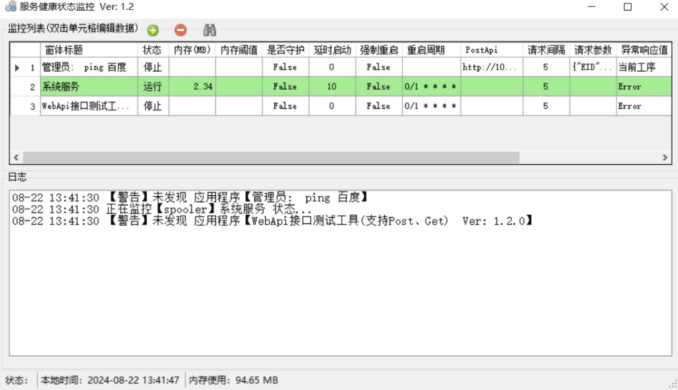
Task: Click the green add monitor item icon
Action: [x=153, y=30]
